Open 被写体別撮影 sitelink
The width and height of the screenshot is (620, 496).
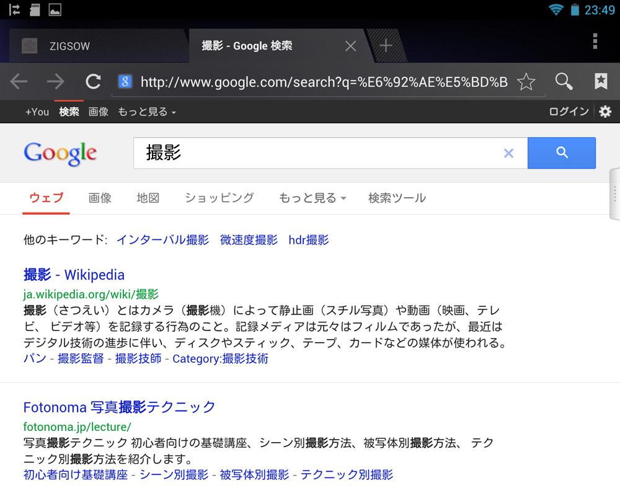(254, 474)
